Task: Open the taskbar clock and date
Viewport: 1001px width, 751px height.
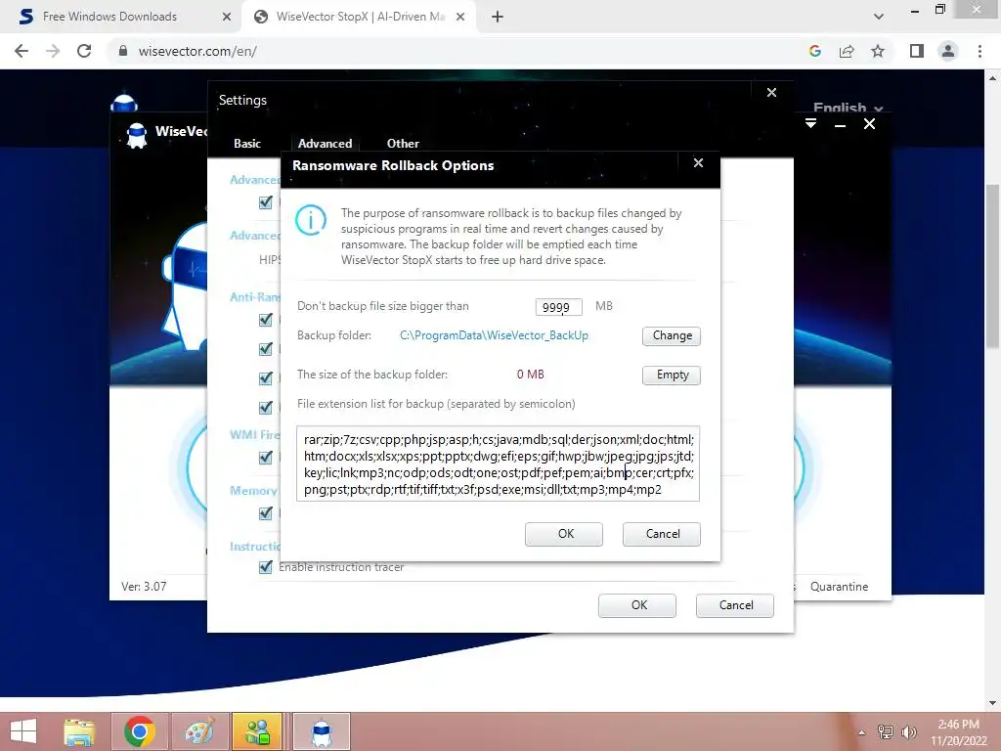Action: coord(958,732)
